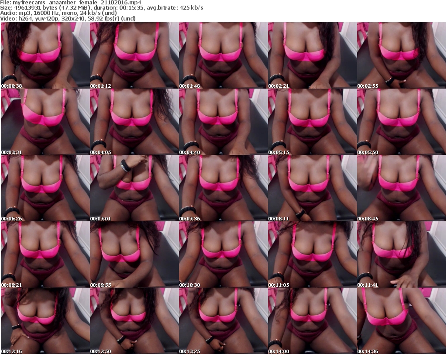Select the thumbnail timestamped 00:03:31
This screenshot has height=354, width=447.
[x=45, y=122]
